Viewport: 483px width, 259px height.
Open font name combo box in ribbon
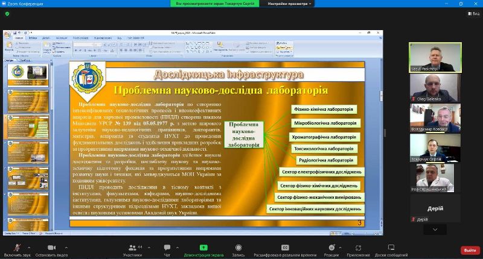tap(82, 45)
